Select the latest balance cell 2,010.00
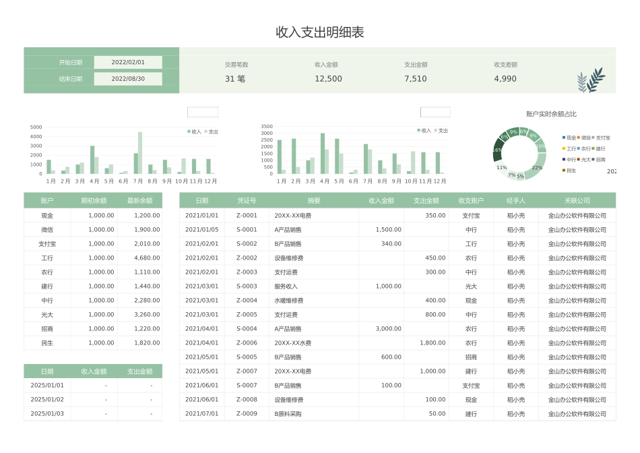 click(x=140, y=244)
